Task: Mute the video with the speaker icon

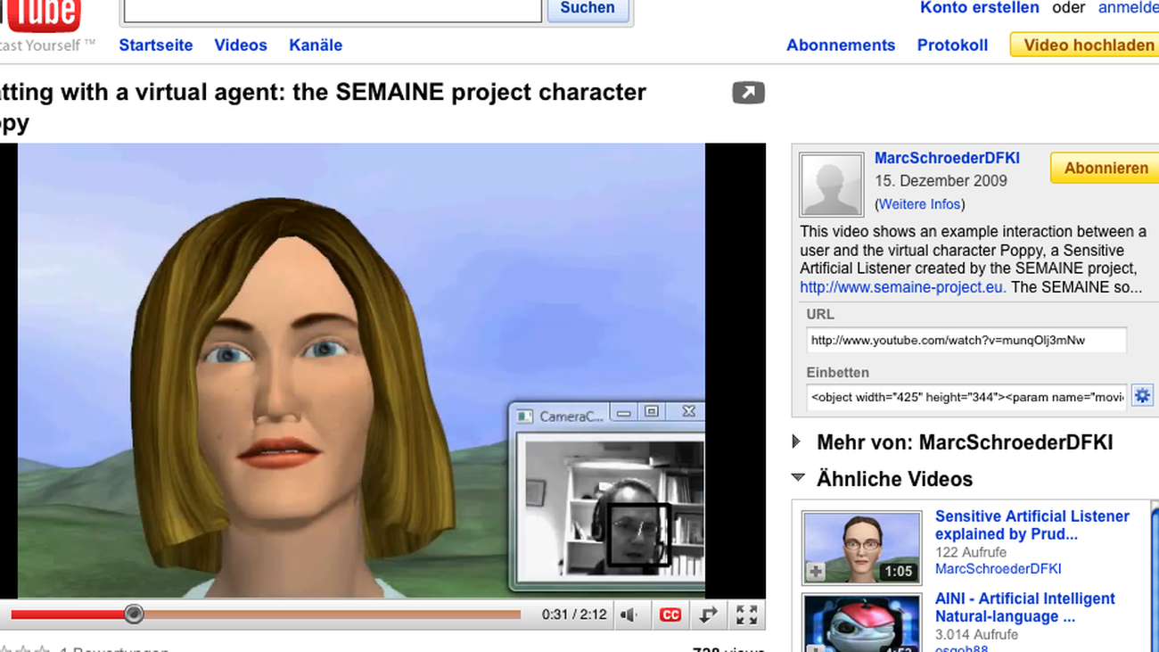Action: [x=629, y=615]
